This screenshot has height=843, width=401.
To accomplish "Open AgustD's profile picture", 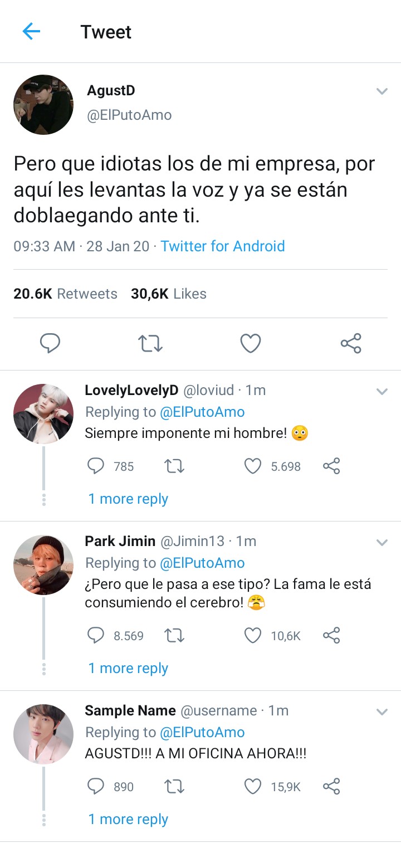I will click(x=43, y=105).
